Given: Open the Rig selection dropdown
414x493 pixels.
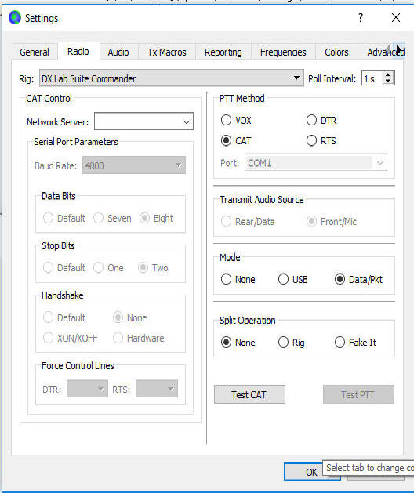Looking at the screenshot, I should click(172, 78).
